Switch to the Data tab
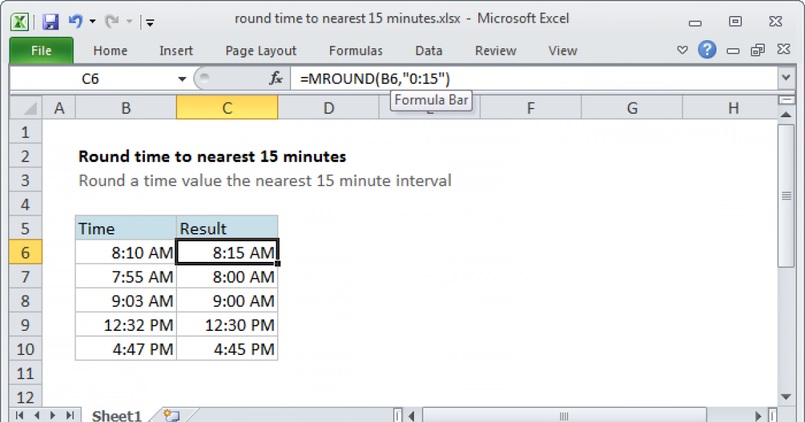Screen dimensions: 805x422 click(429, 51)
